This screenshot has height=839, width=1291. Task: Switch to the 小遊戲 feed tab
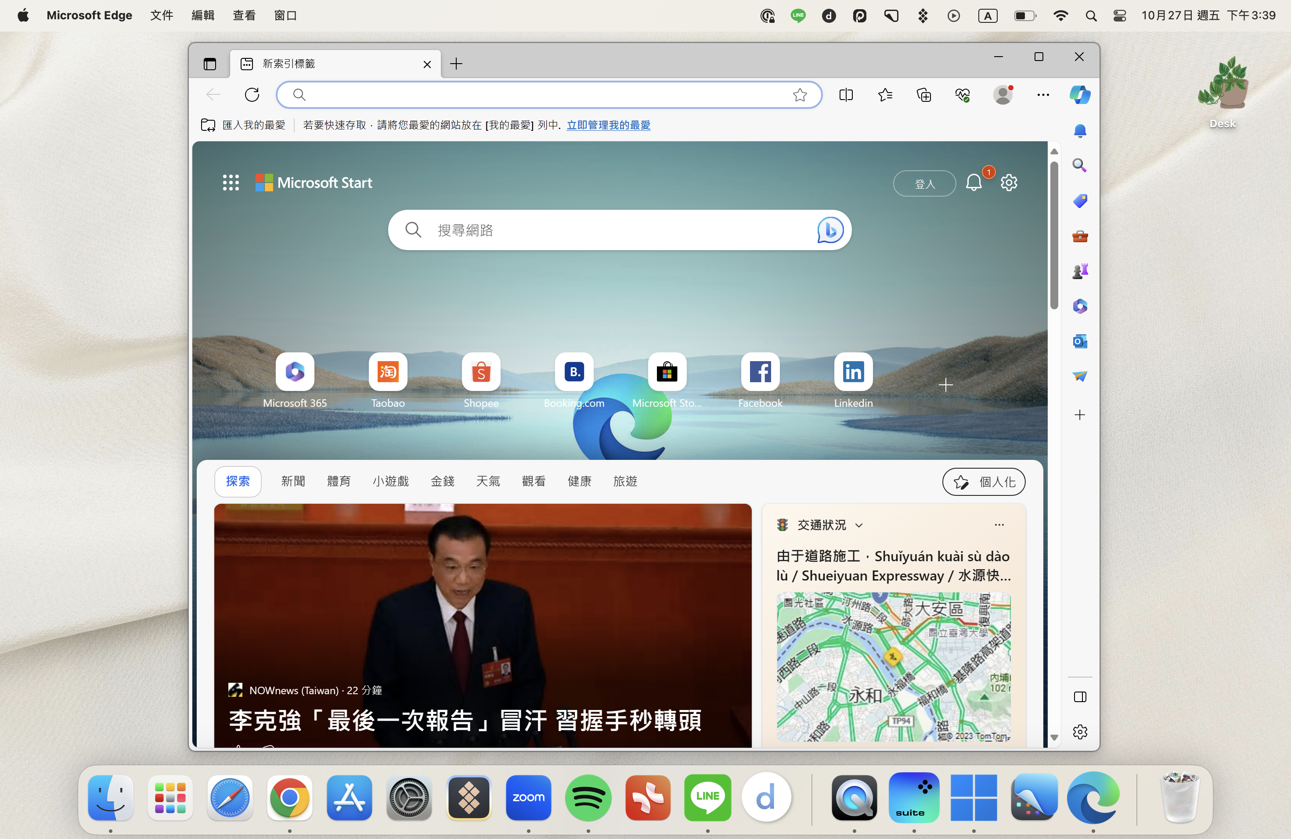(390, 481)
